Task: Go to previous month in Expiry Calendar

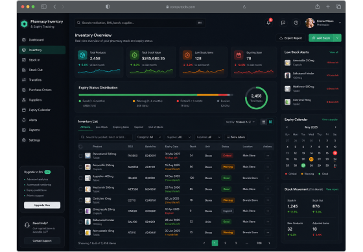Action: pos(287,127)
